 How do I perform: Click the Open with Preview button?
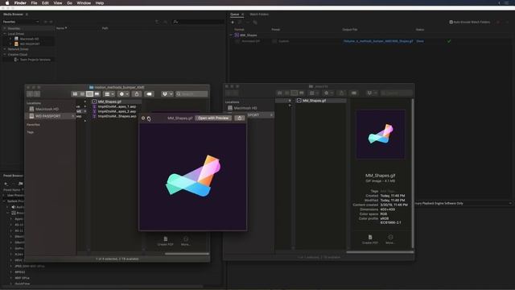213,118
